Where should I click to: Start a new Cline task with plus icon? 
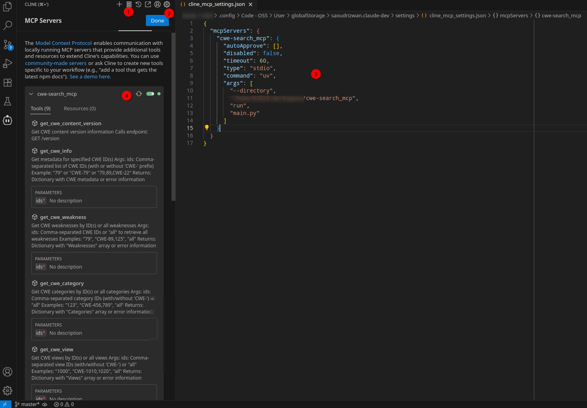click(x=119, y=4)
